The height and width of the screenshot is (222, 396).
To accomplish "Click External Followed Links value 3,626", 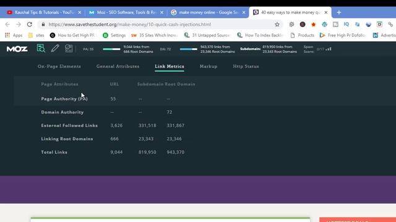I will 116,126.
